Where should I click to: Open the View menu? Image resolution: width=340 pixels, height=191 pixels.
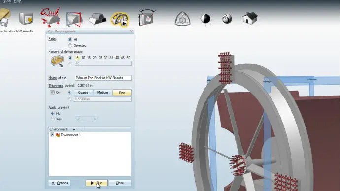7,1
